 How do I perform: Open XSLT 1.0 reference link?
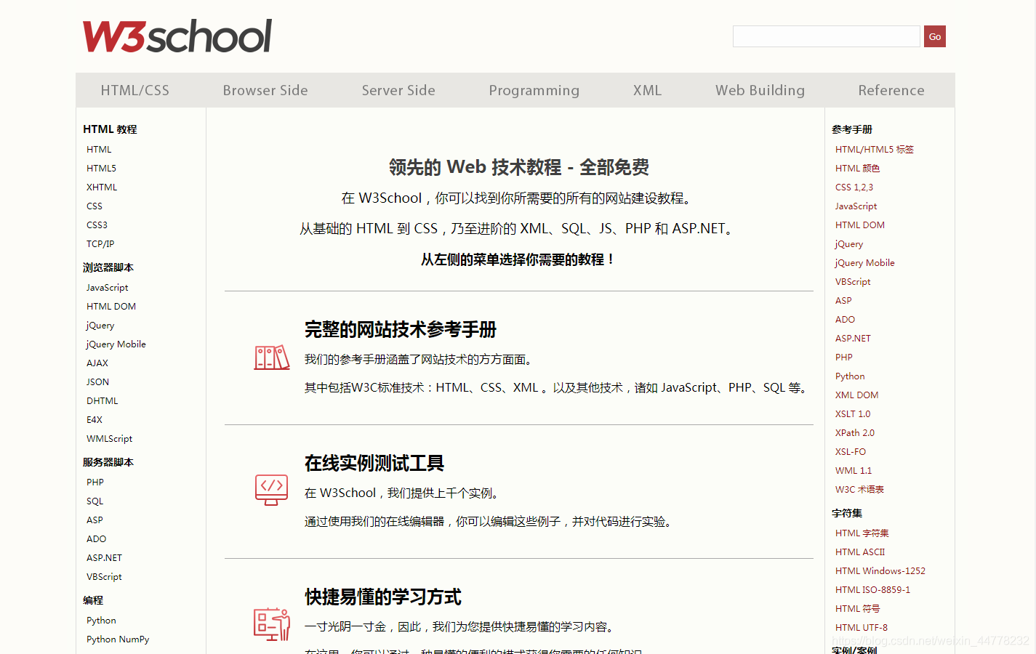click(x=853, y=413)
